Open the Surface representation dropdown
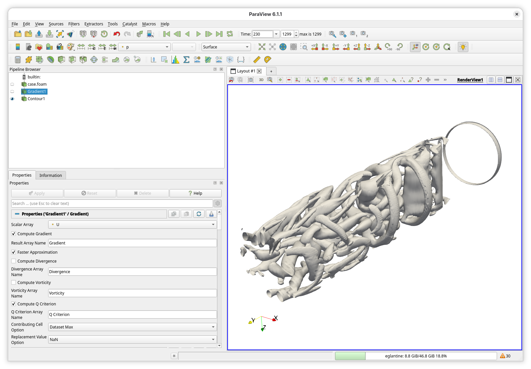This screenshot has width=531, height=369. [226, 47]
